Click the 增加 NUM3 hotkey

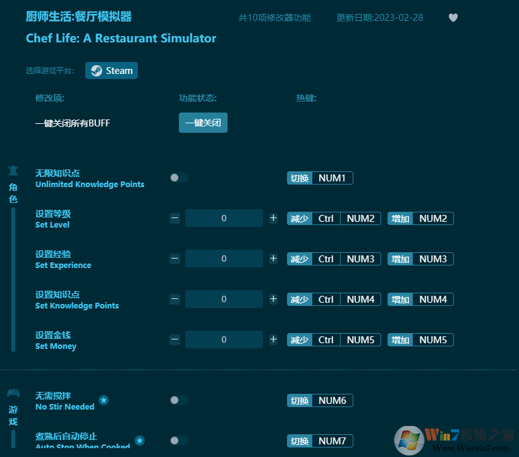[420, 259]
